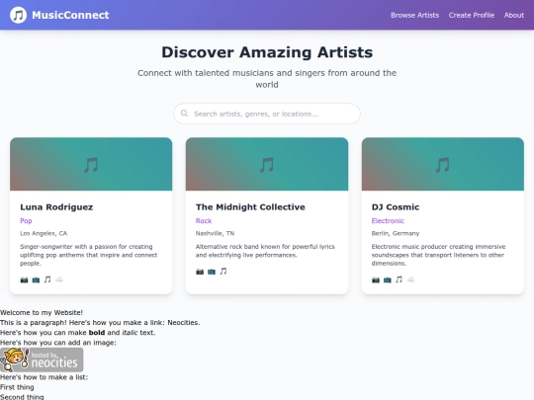Click the Welcome to my Website text
The height and width of the screenshot is (400, 534).
(x=42, y=312)
